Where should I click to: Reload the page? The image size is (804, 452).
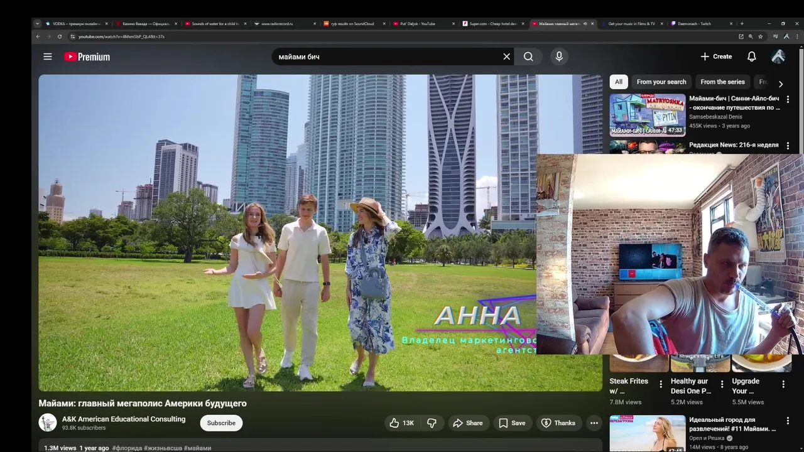click(60, 36)
